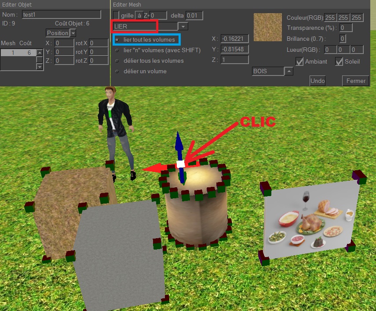
Task: Click the white gizmo center handle on cylinder
Action: coord(180,164)
